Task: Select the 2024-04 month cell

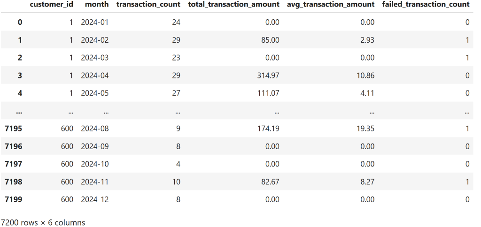Action: (94, 76)
